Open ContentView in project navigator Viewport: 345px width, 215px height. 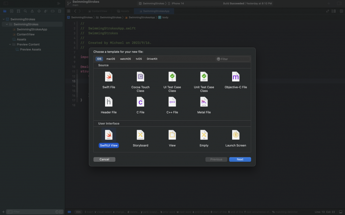pyautogui.click(x=26, y=34)
